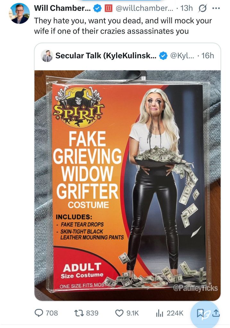Tap the Will Chamberlain display name

[62, 8]
